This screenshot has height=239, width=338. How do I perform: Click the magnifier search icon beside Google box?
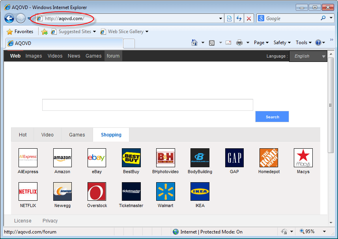click(323, 18)
